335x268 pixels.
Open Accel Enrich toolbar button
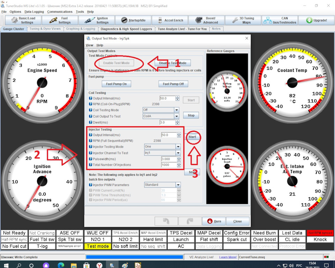pyautogui.click(x=170, y=20)
